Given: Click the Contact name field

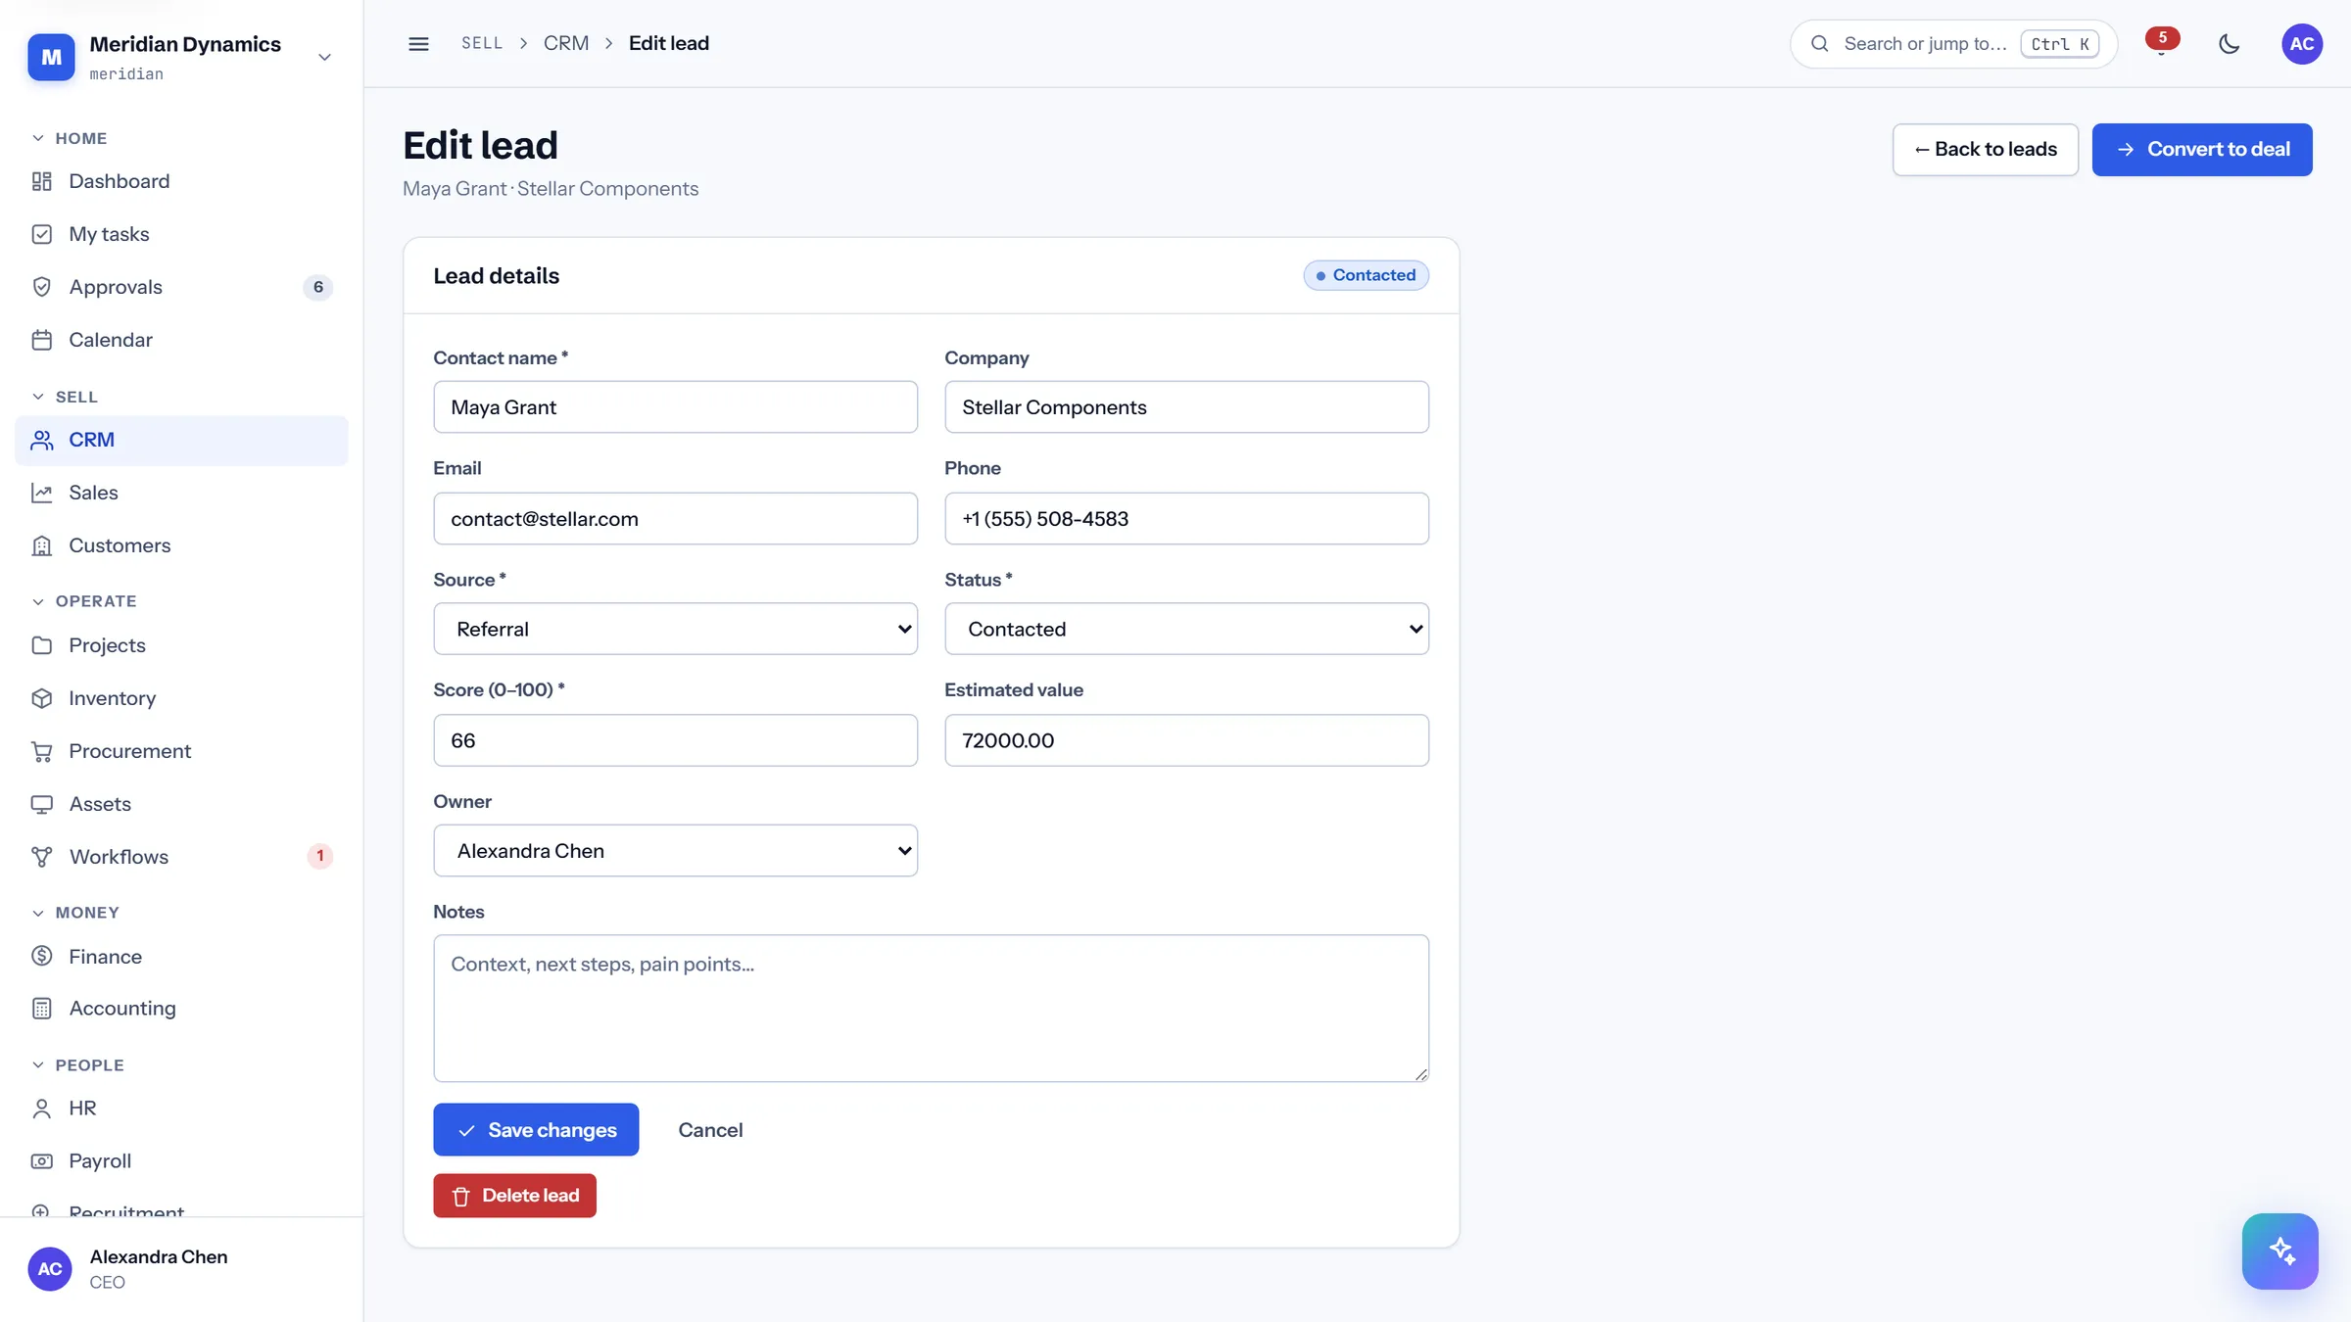Looking at the screenshot, I should (675, 407).
